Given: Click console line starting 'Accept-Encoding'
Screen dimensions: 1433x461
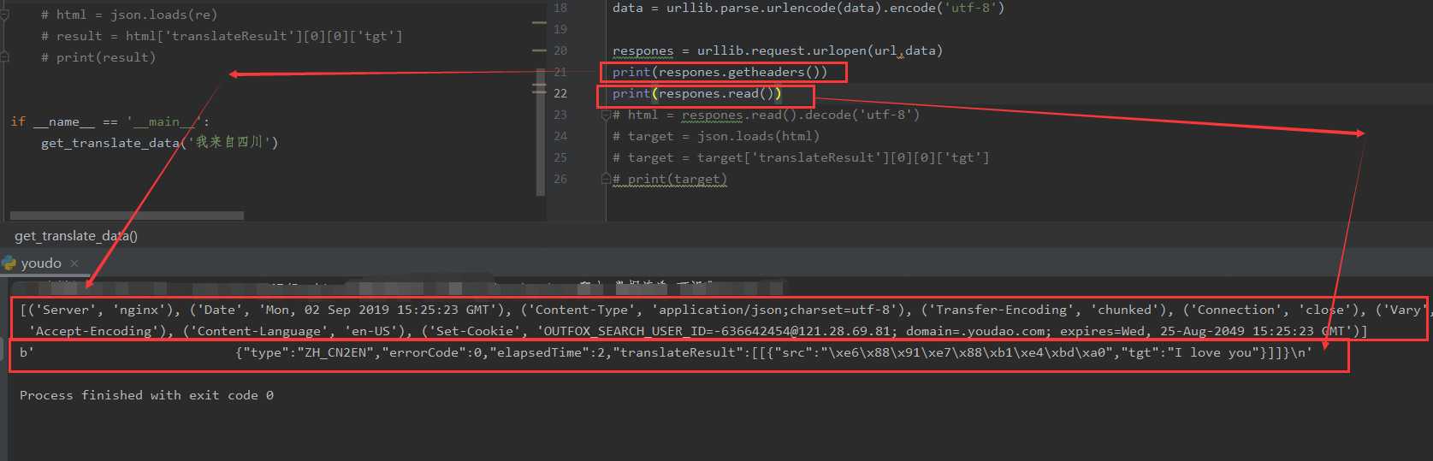Looking at the screenshot, I should tap(698, 331).
